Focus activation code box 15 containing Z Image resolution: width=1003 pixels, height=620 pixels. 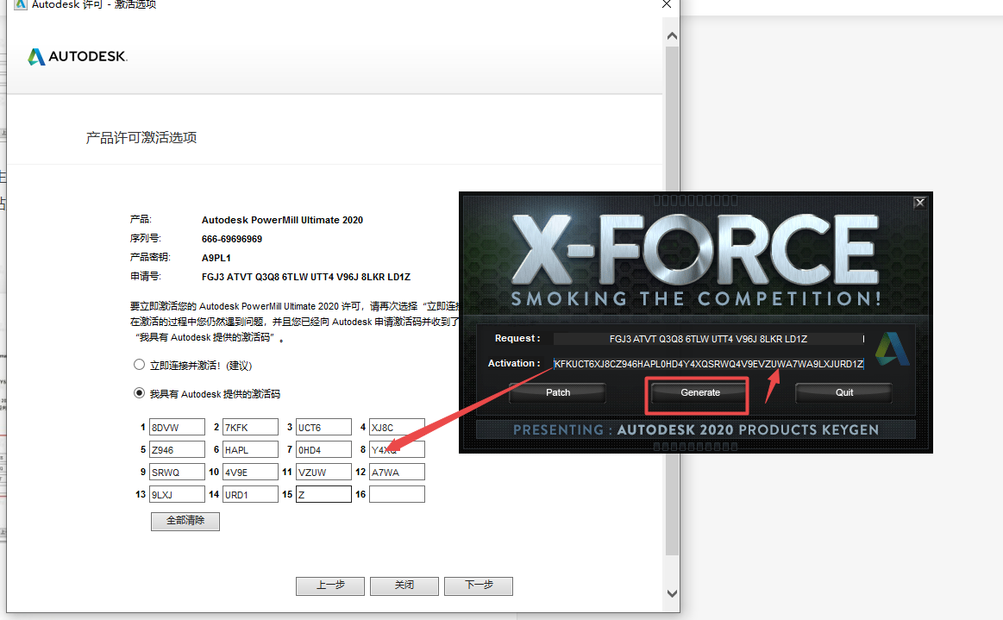pyautogui.click(x=323, y=494)
